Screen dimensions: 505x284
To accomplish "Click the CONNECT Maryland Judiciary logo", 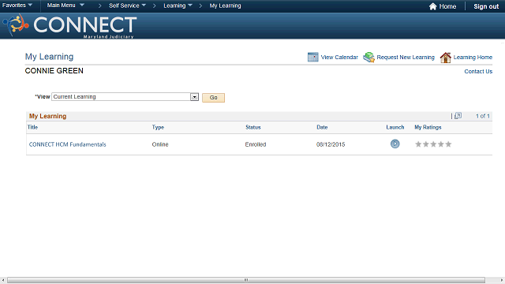I will (70, 26).
